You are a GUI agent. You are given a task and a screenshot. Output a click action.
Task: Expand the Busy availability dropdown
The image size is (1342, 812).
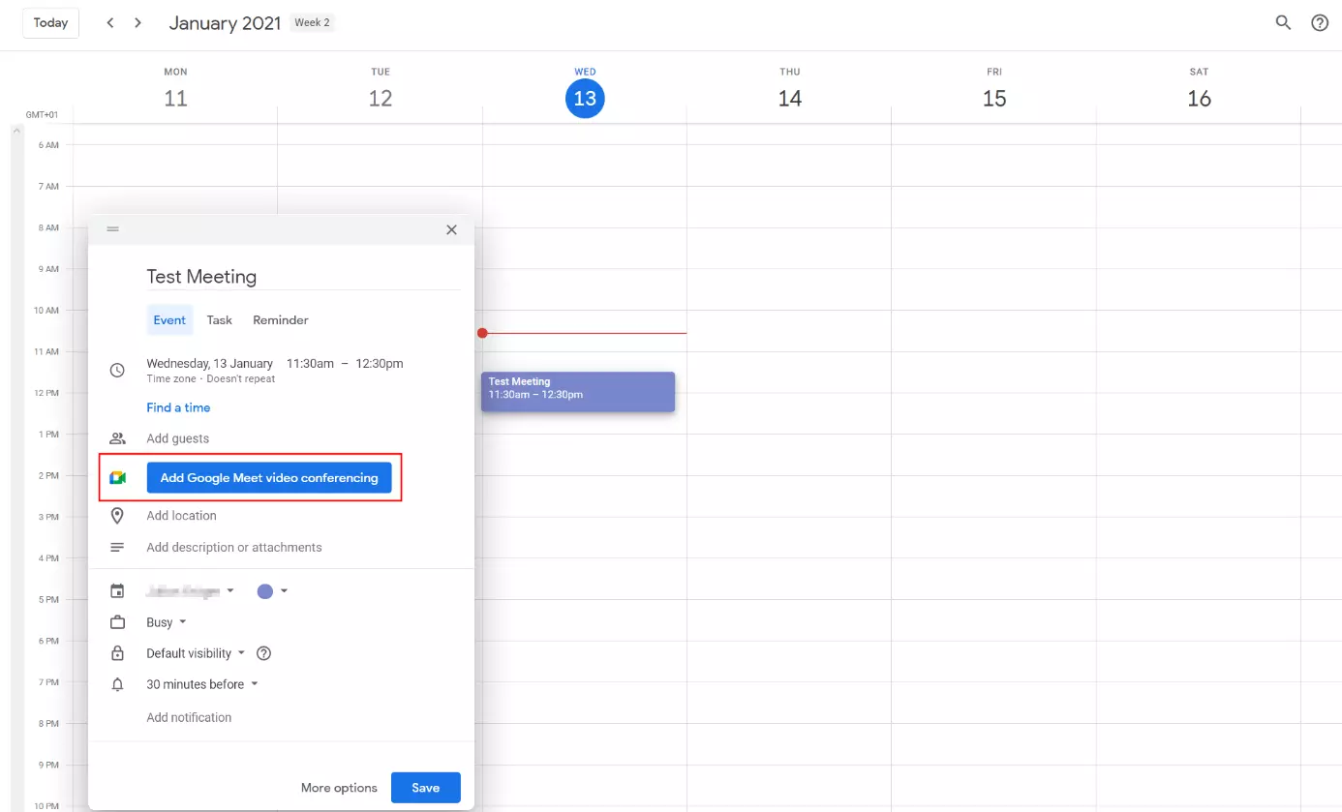coord(166,622)
